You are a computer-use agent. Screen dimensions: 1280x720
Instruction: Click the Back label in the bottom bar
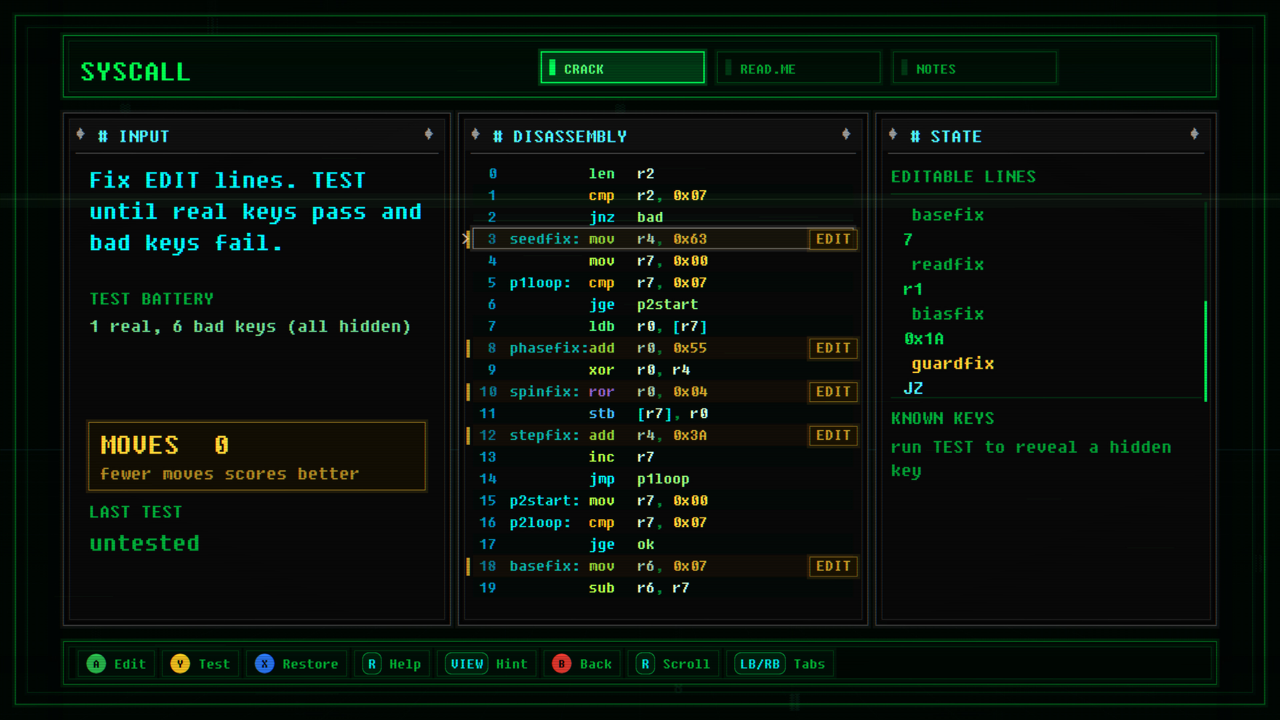(x=596, y=664)
